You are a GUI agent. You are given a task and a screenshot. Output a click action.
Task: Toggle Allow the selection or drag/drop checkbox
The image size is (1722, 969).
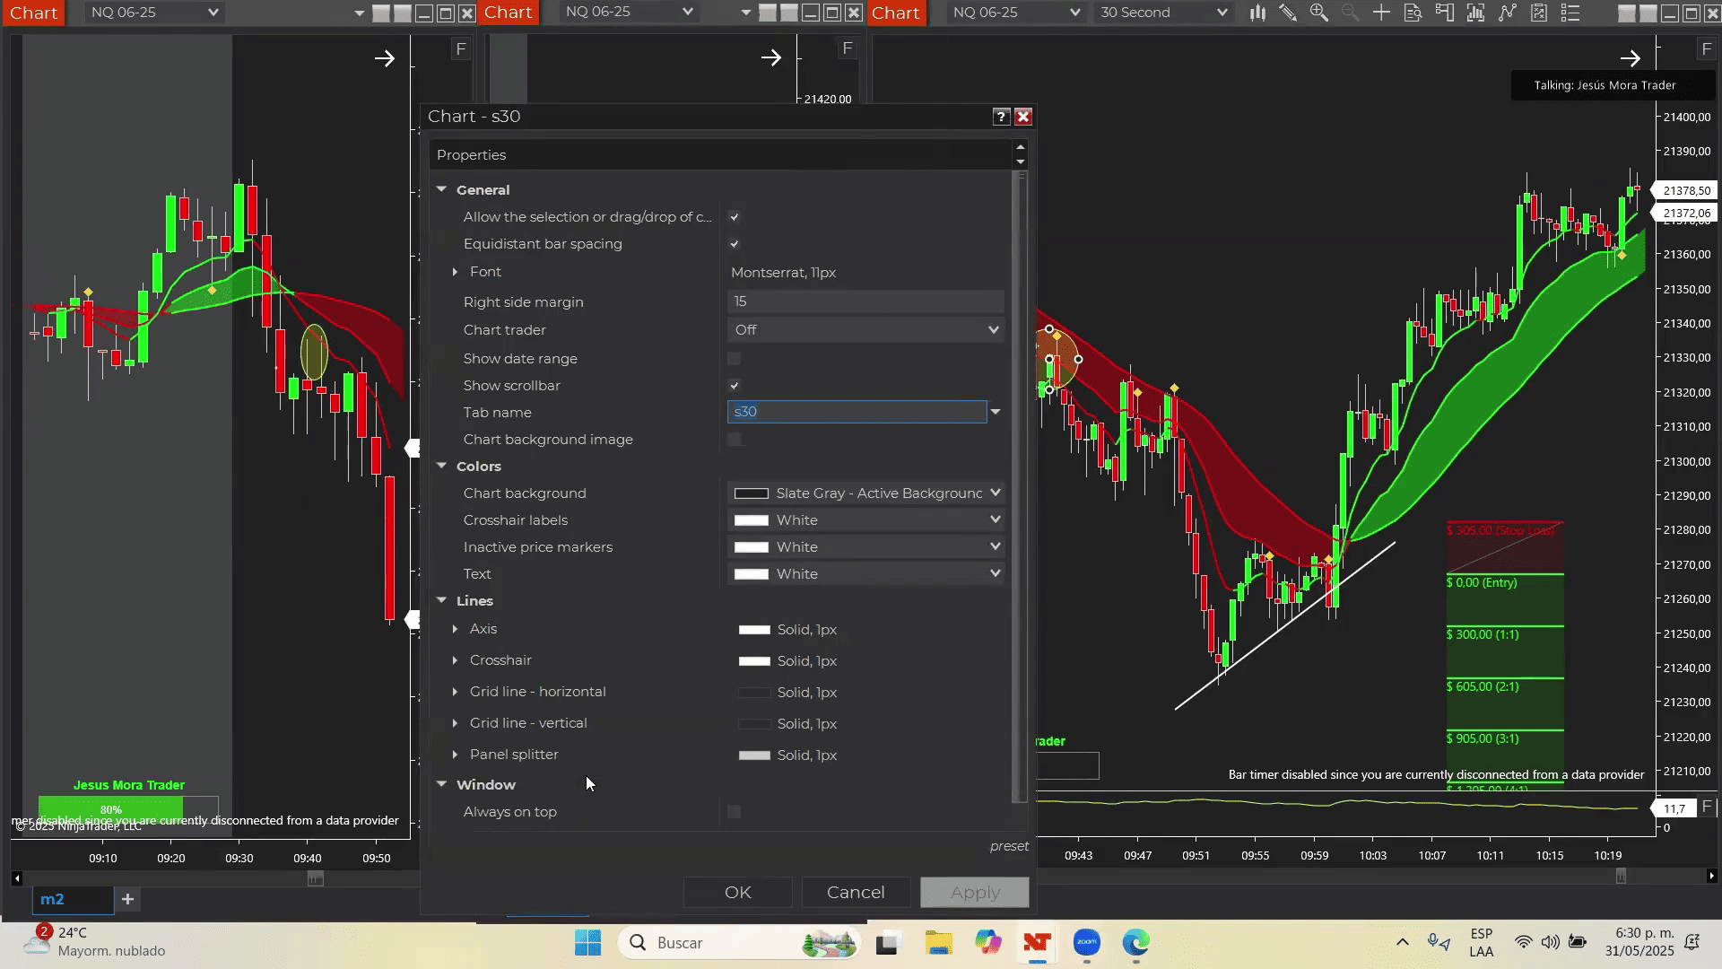click(735, 217)
